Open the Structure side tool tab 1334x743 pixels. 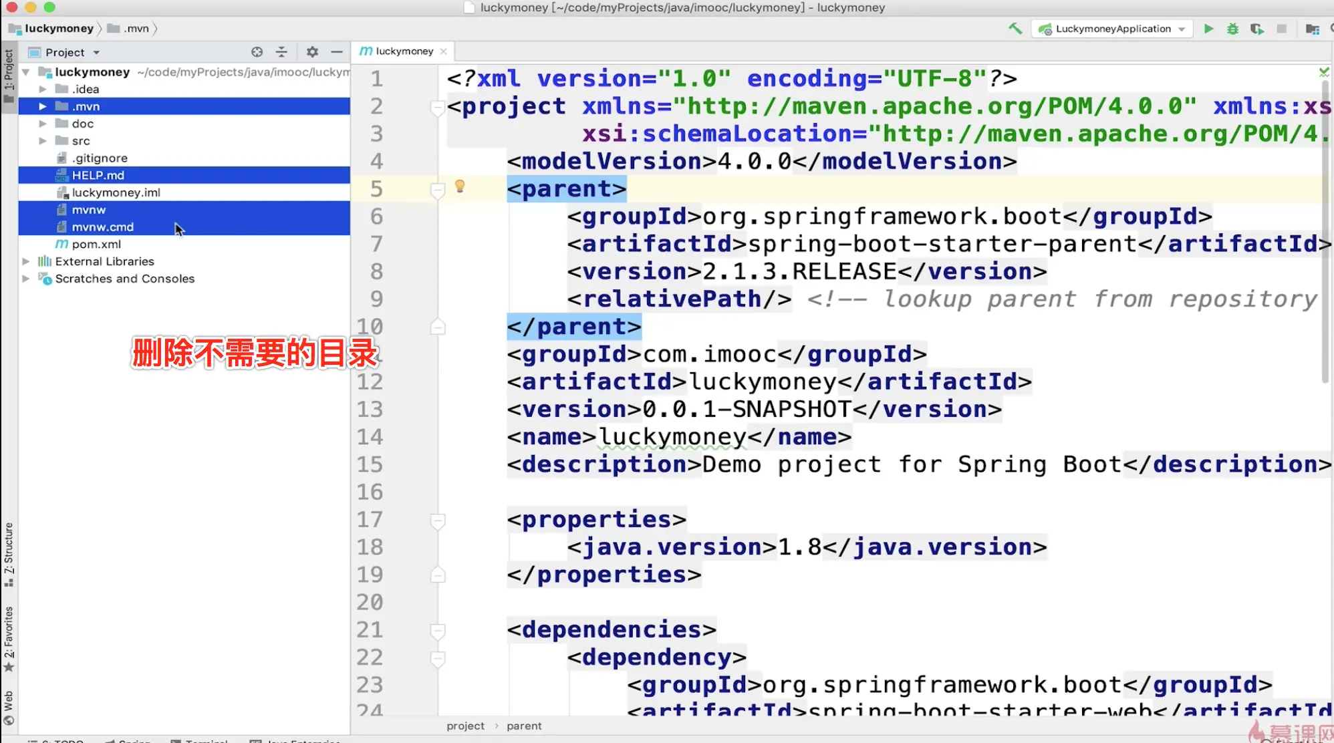(x=9, y=553)
